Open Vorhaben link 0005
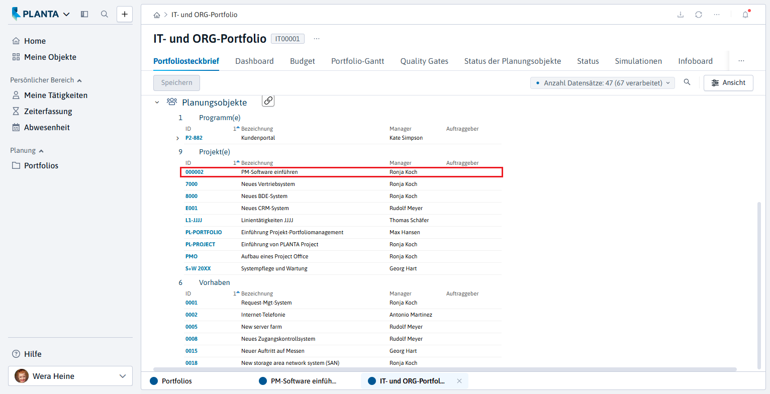This screenshot has width=770, height=394. 191,327
